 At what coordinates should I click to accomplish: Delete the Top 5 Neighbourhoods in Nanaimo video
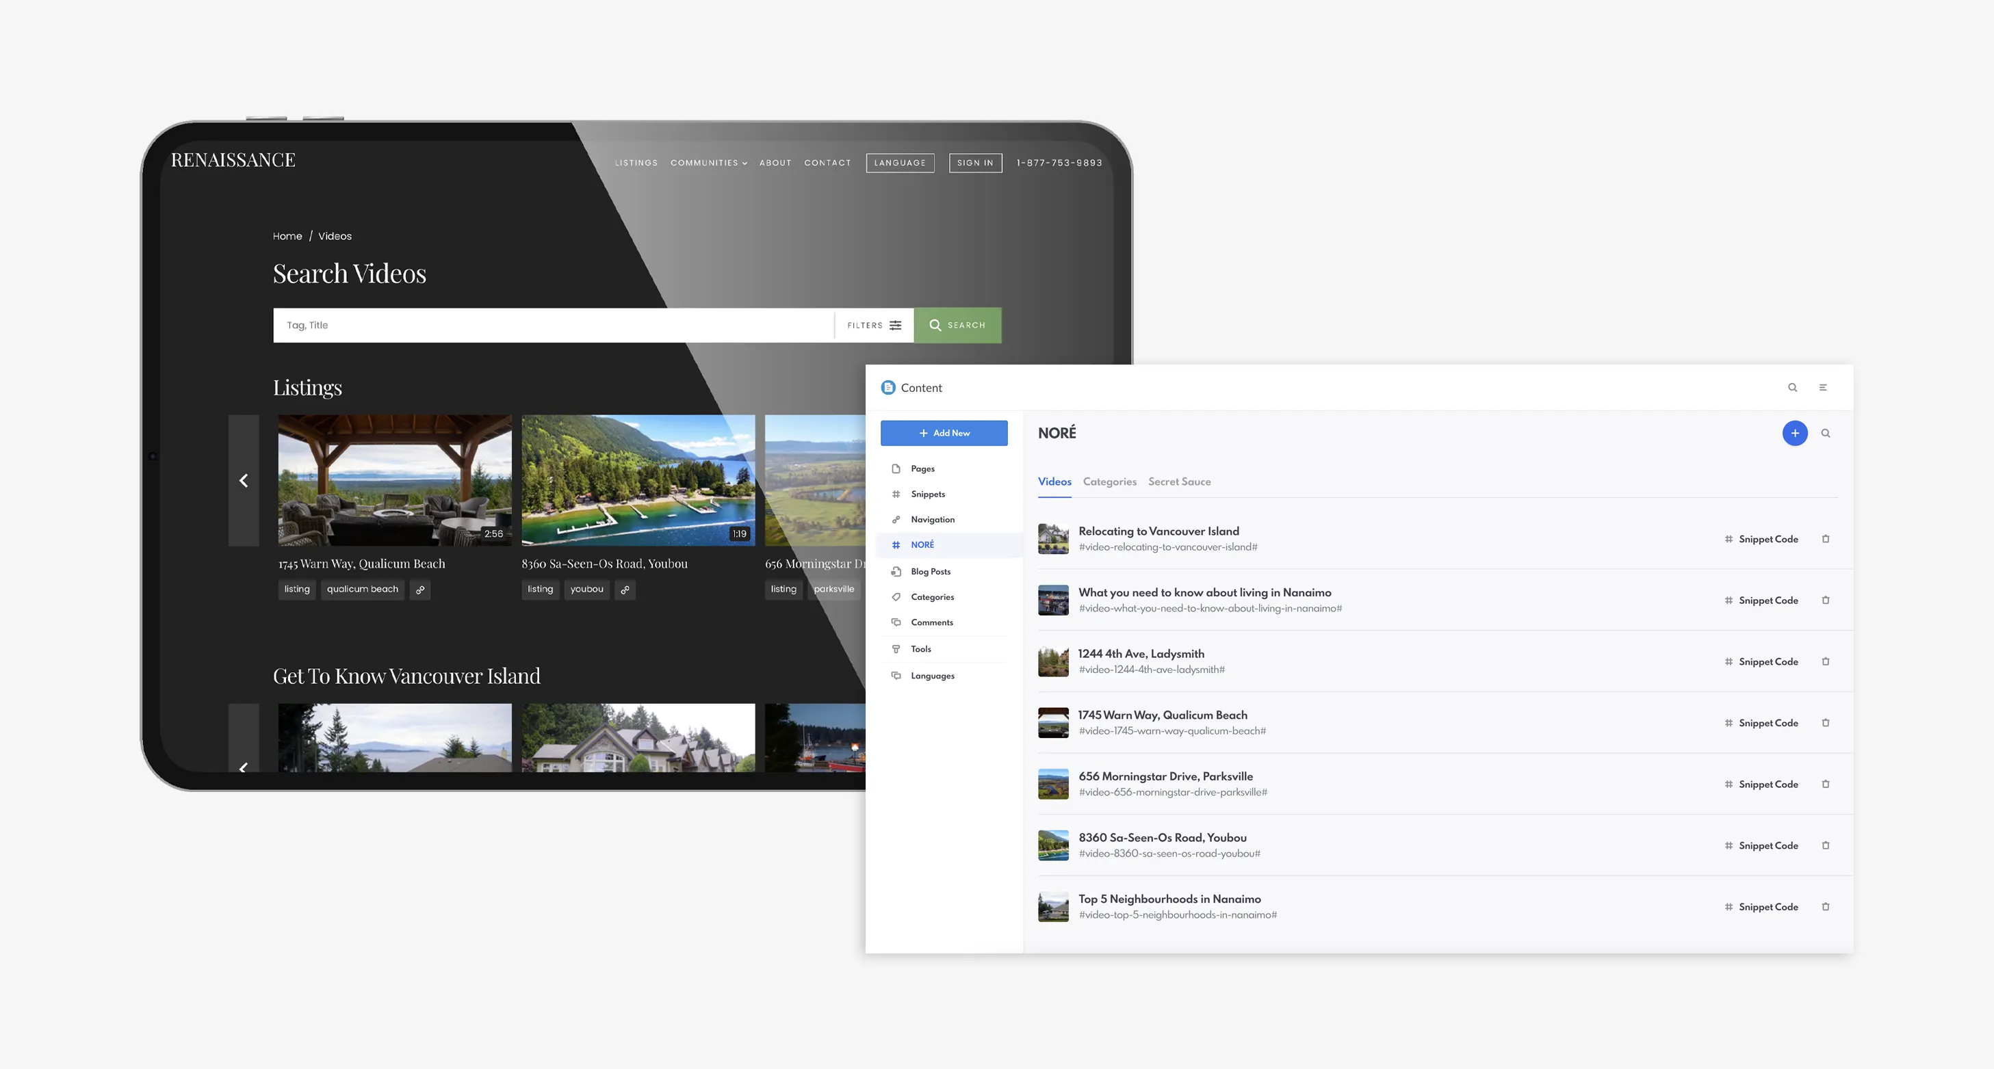(1825, 906)
